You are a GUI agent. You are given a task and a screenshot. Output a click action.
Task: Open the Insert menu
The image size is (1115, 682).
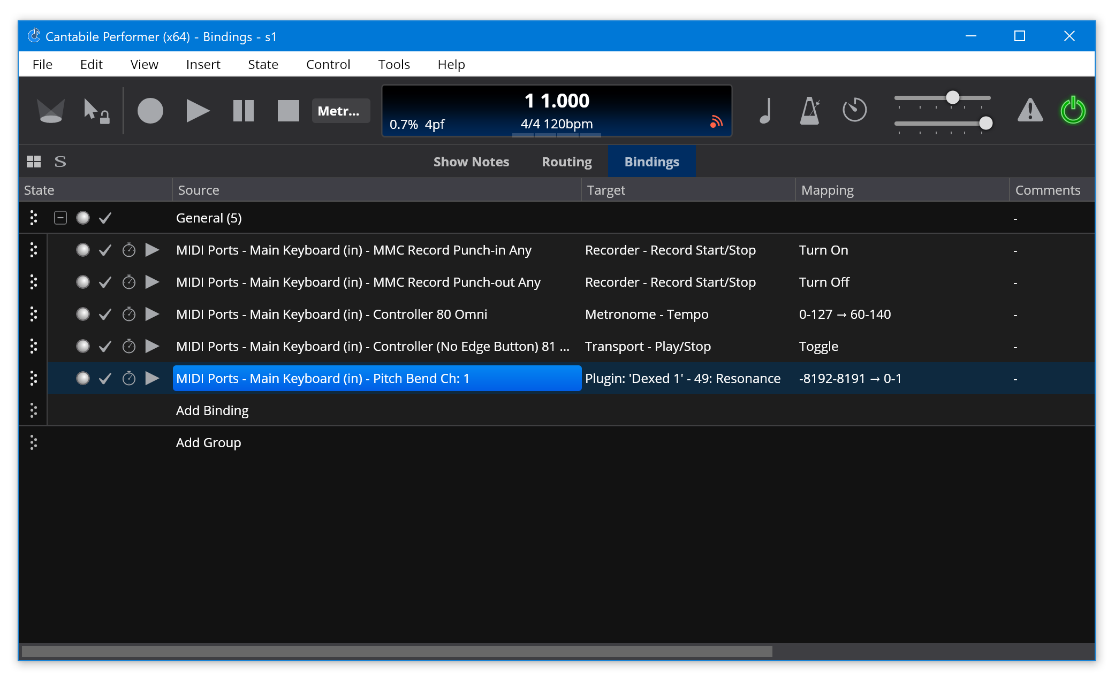point(203,64)
